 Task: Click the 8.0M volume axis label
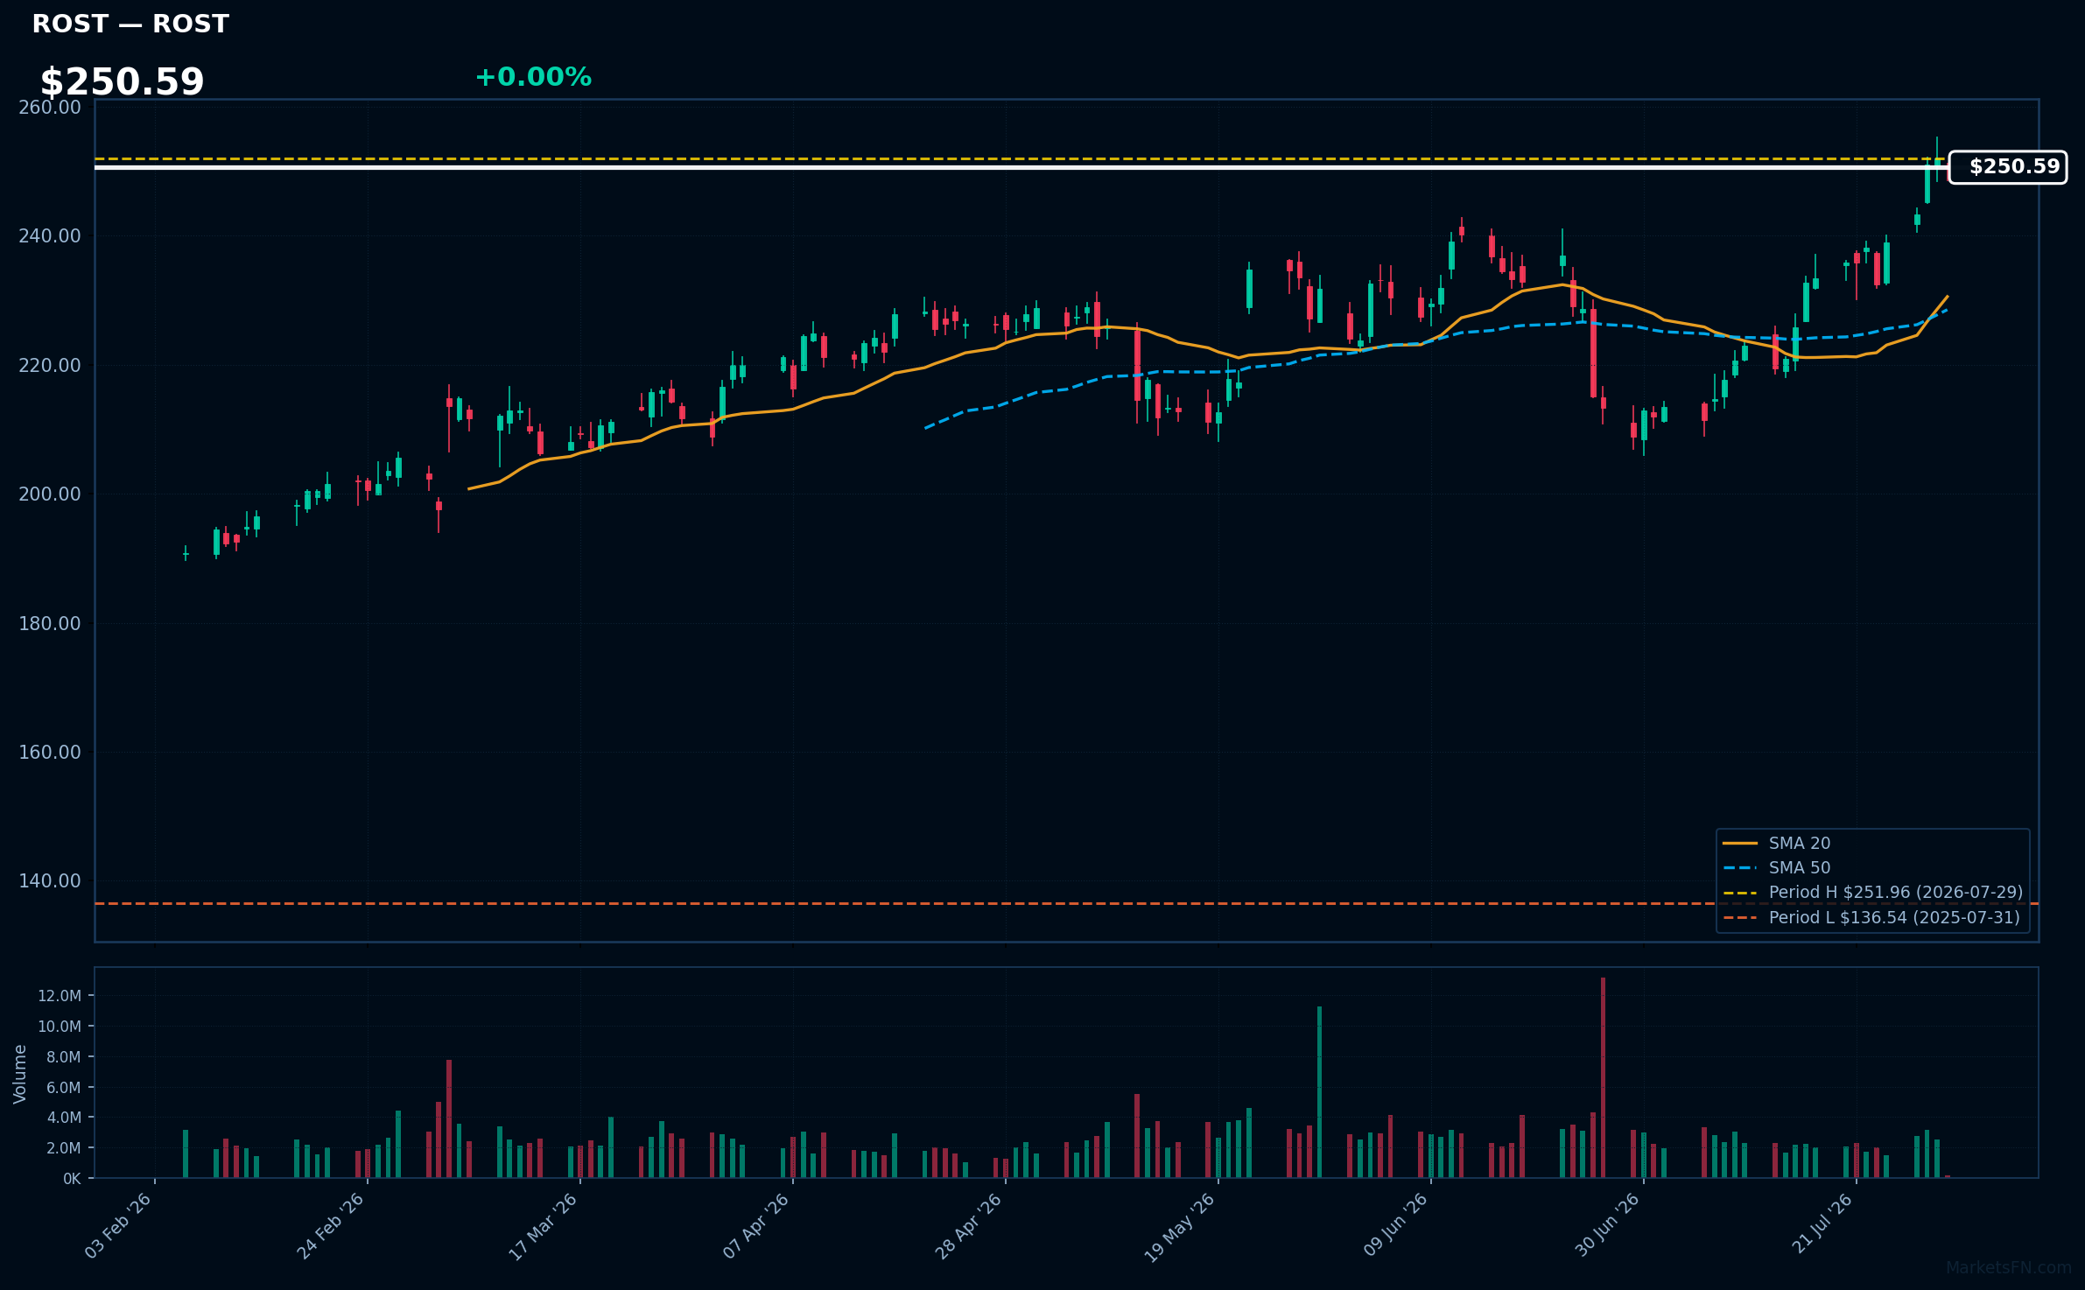64,1057
